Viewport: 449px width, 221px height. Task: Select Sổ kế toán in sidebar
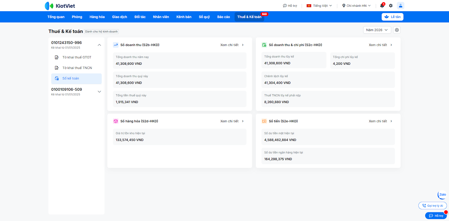[76, 79]
